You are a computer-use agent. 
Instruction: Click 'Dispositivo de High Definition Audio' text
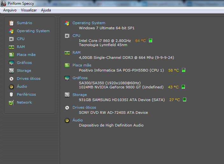(111, 125)
